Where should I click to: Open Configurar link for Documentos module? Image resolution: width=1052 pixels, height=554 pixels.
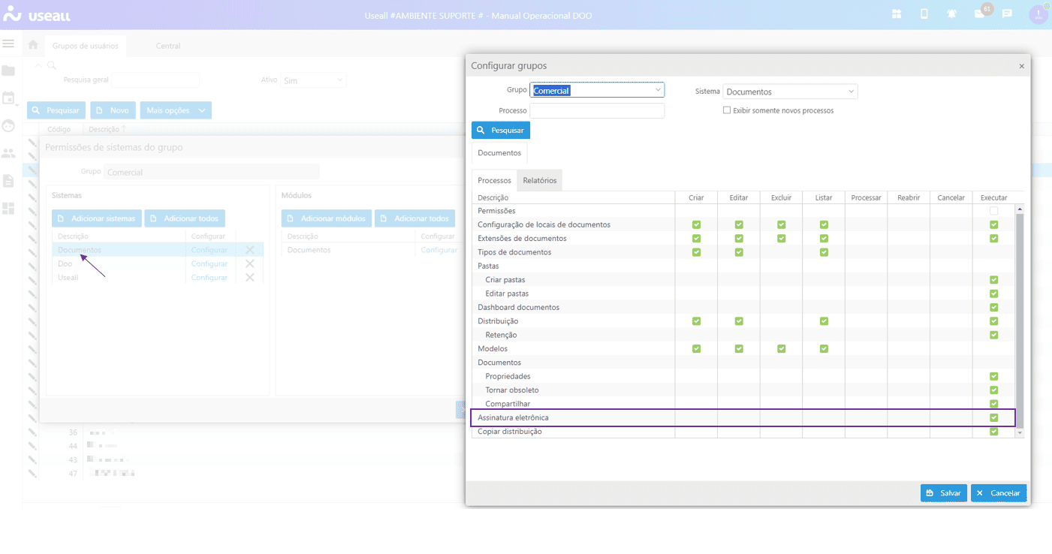click(x=439, y=250)
